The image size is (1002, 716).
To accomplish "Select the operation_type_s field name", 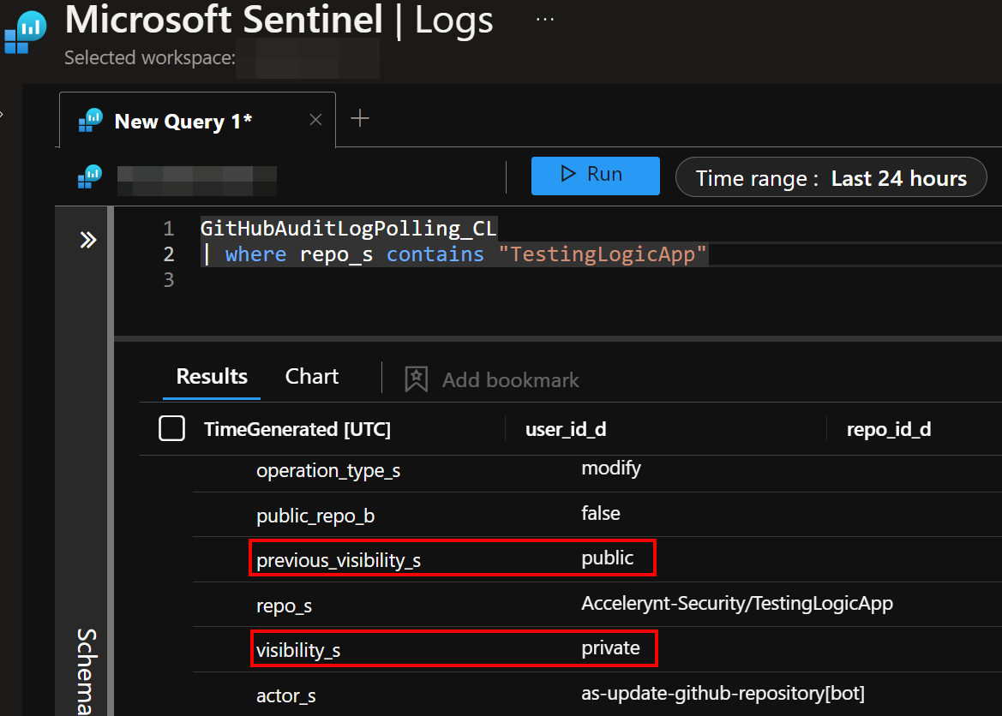I will click(x=328, y=471).
